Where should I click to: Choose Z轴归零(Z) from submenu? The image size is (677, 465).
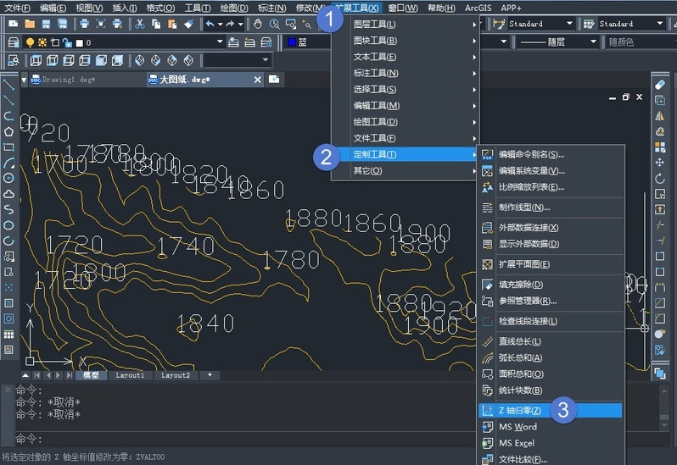pos(550,410)
